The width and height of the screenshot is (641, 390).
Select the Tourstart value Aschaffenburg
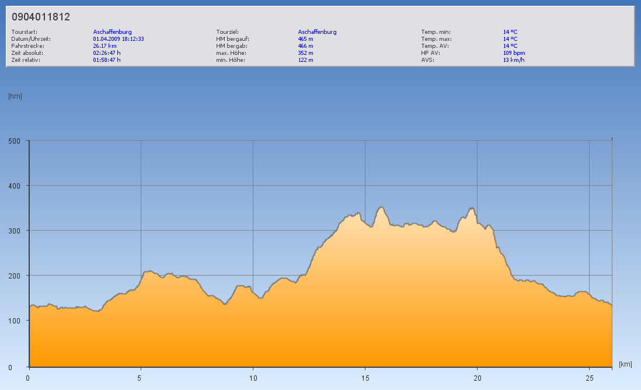point(112,32)
